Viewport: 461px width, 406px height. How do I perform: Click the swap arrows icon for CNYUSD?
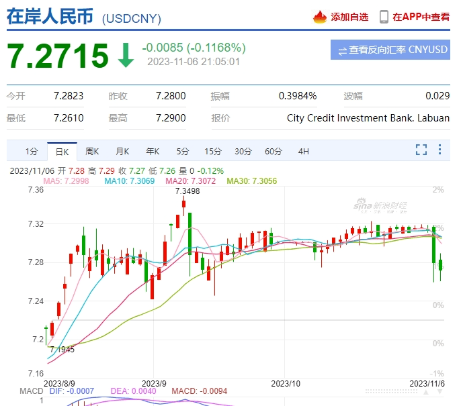pyautogui.click(x=342, y=50)
